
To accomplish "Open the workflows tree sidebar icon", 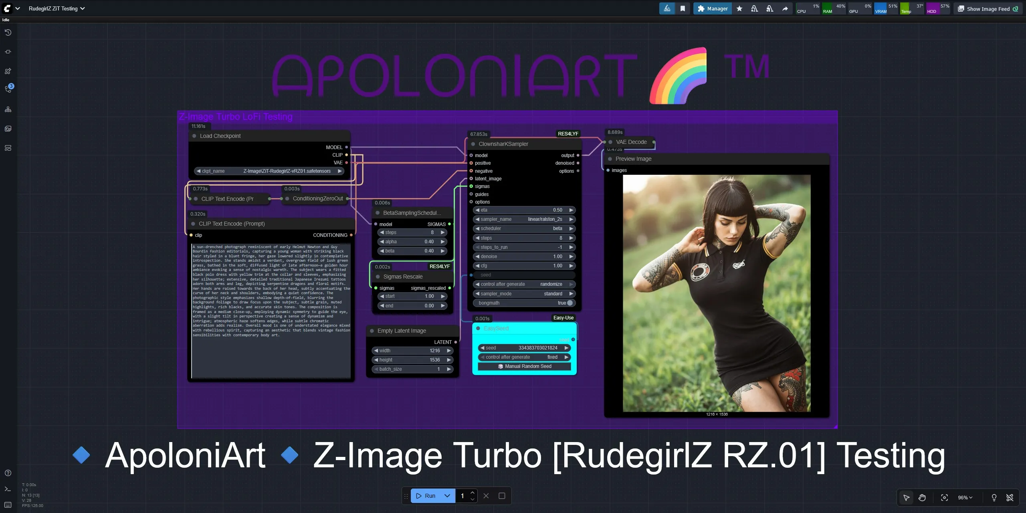I will tap(8, 109).
